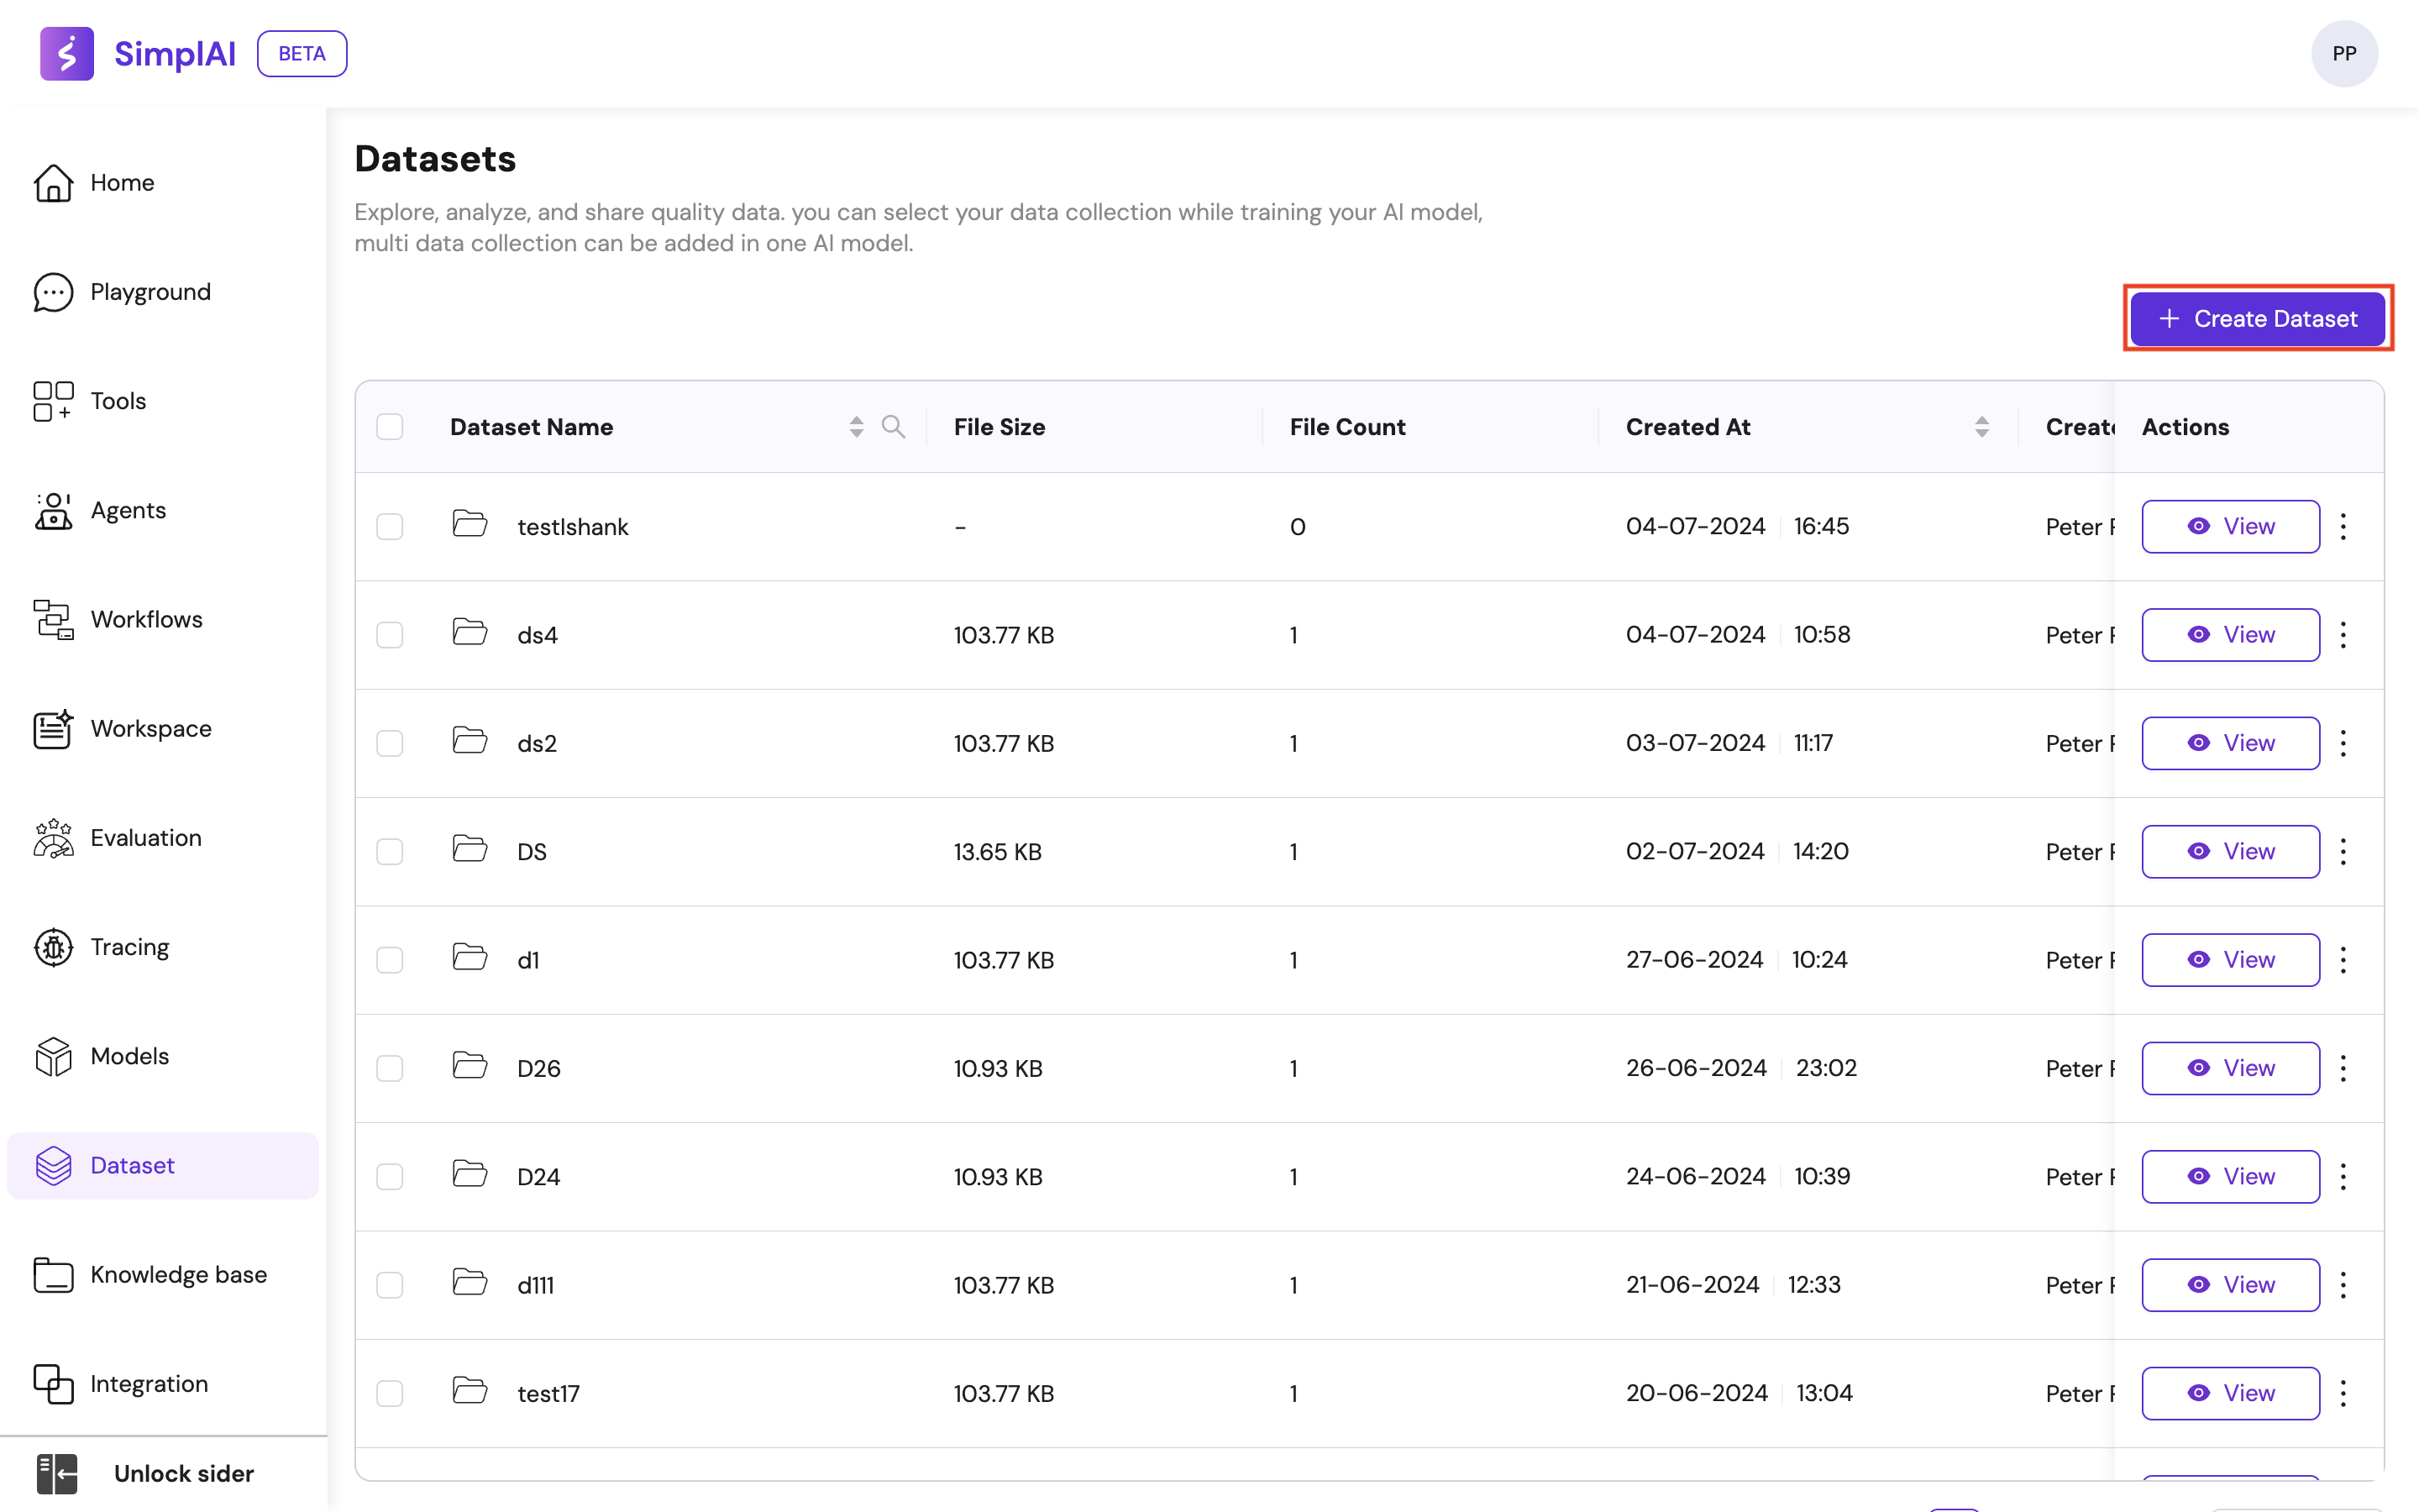Open the Tracing panel

[130, 947]
